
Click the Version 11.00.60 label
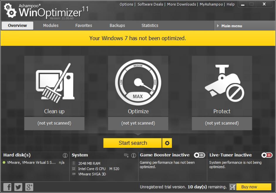(62, 18)
